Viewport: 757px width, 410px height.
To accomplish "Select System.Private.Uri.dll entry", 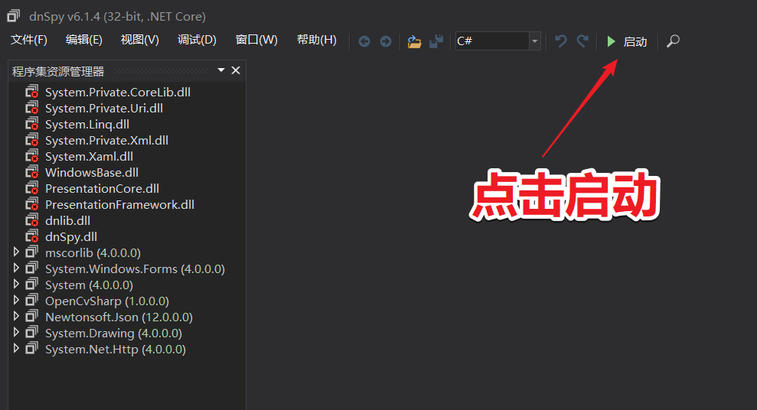I will point(104,108).
